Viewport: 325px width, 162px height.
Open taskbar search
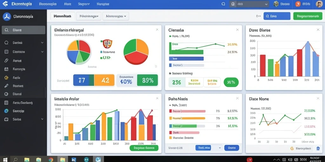(16, 159)
